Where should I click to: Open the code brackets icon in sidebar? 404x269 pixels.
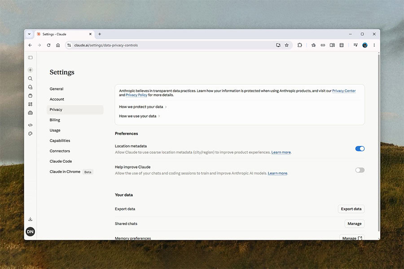click(x=30, y=125)
